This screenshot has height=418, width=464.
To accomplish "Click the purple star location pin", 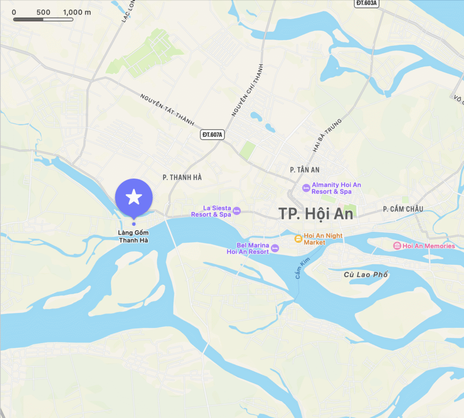I will click(x=134, y=198).
